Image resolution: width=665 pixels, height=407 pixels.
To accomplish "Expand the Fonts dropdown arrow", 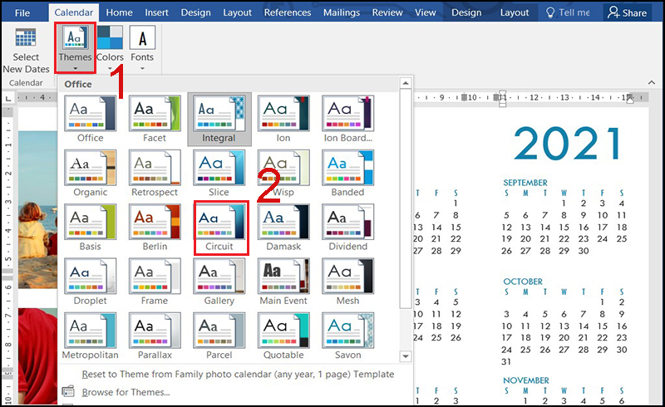I will click(x=142, y=69).
